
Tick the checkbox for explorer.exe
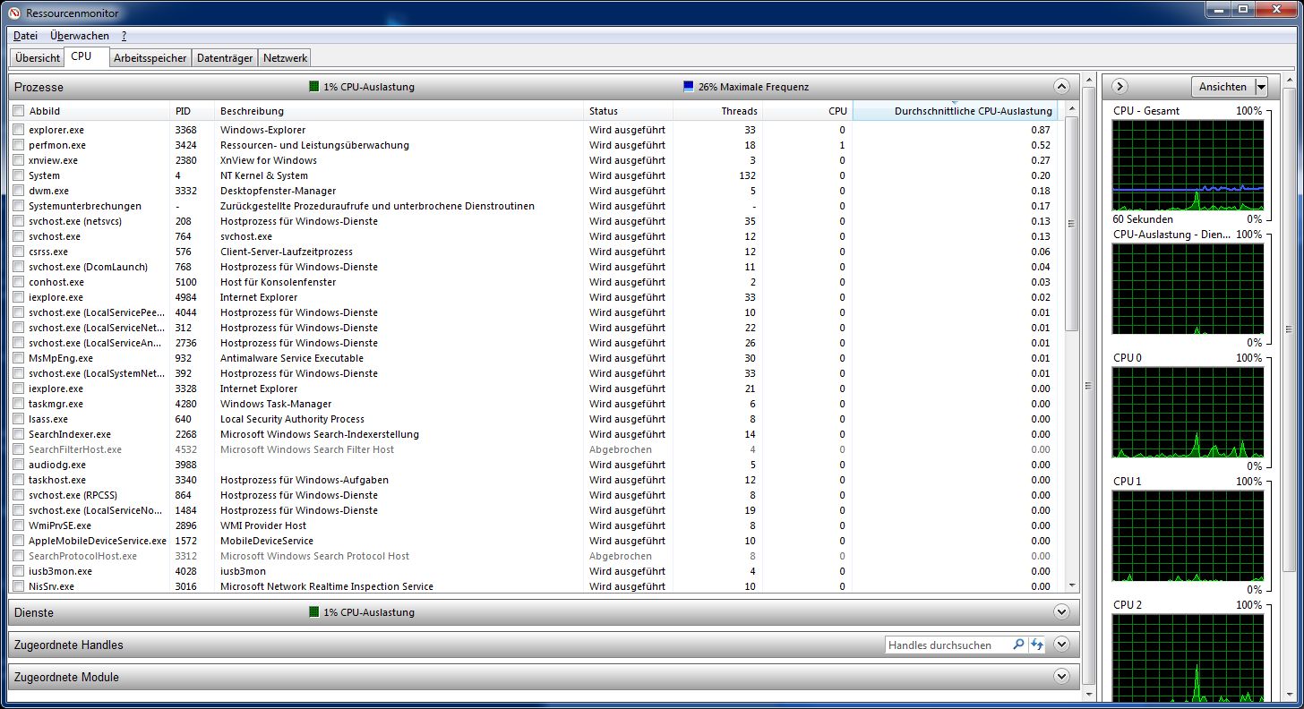18,130
